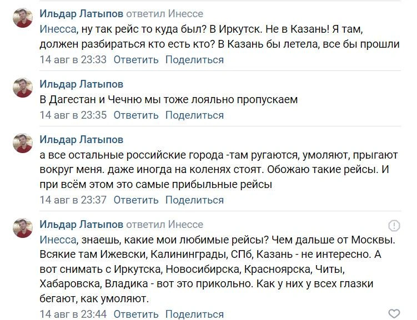The height and width of the screenshot is (320, 417).
Task: Open Ильдар Латыпов profile from first comment
Action: point(82,14)
